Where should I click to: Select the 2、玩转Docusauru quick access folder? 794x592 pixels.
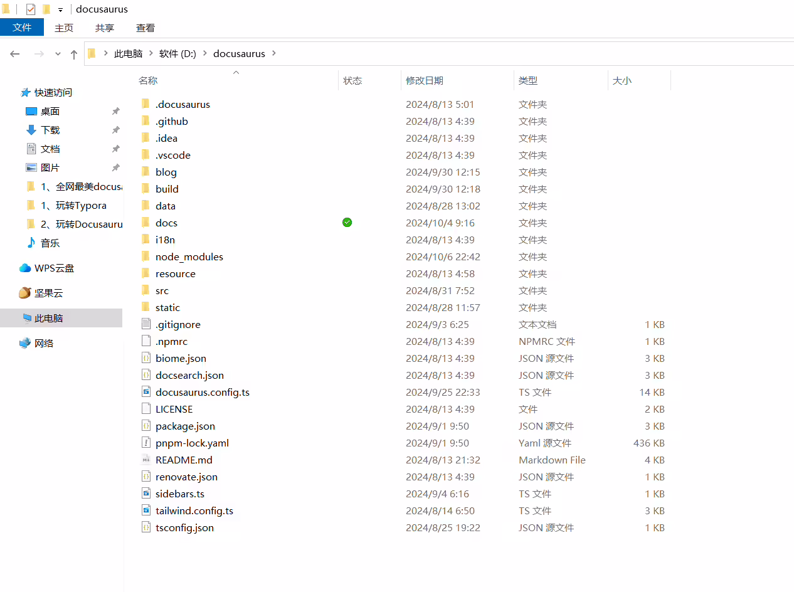[x=82, y=224]
